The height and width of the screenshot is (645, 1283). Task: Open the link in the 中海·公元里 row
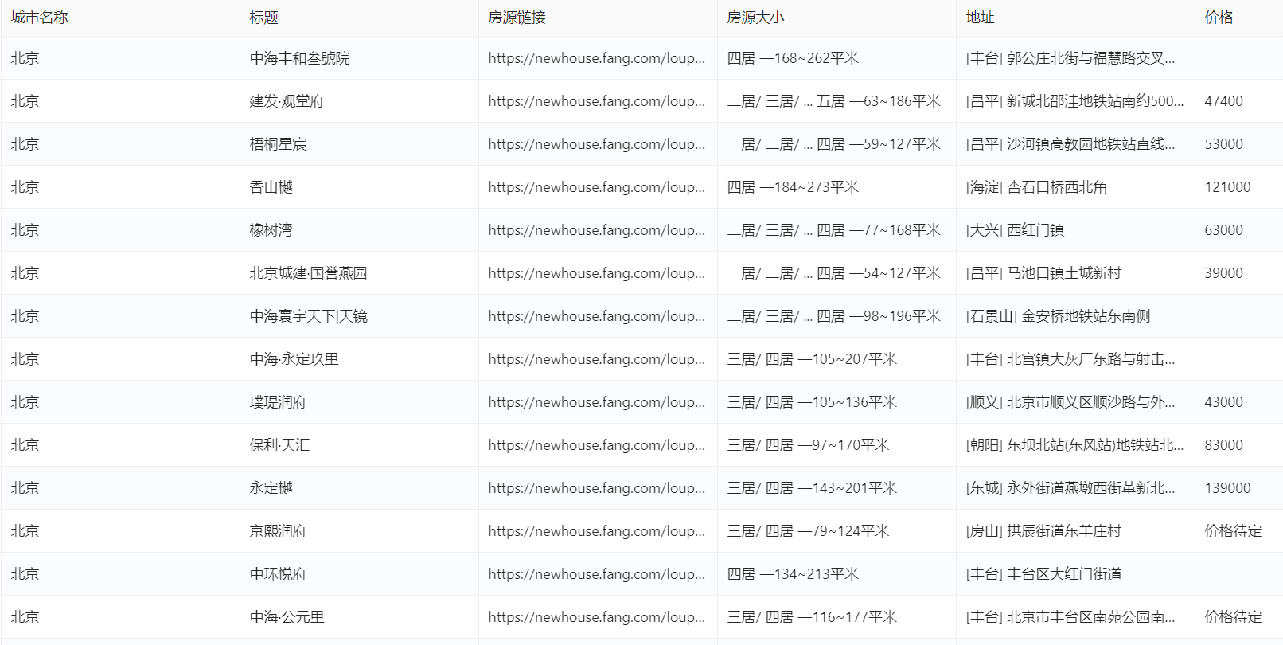click(597, 617)
